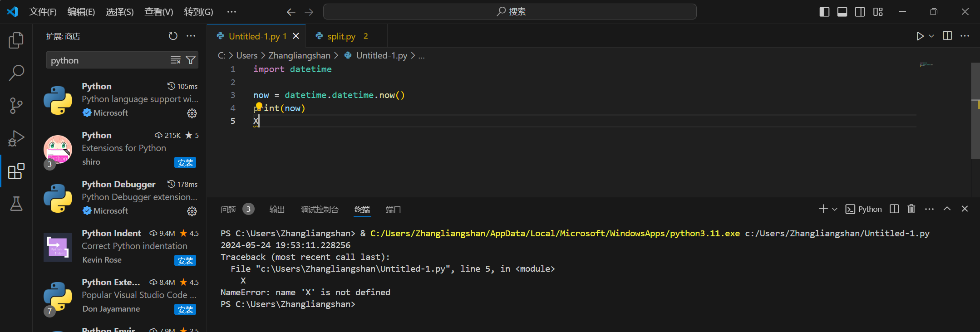
Task: Go forward with the navigation arrow
Action: 309,12
